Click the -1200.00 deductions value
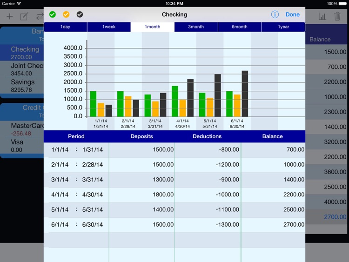 [x=227, y=165]
